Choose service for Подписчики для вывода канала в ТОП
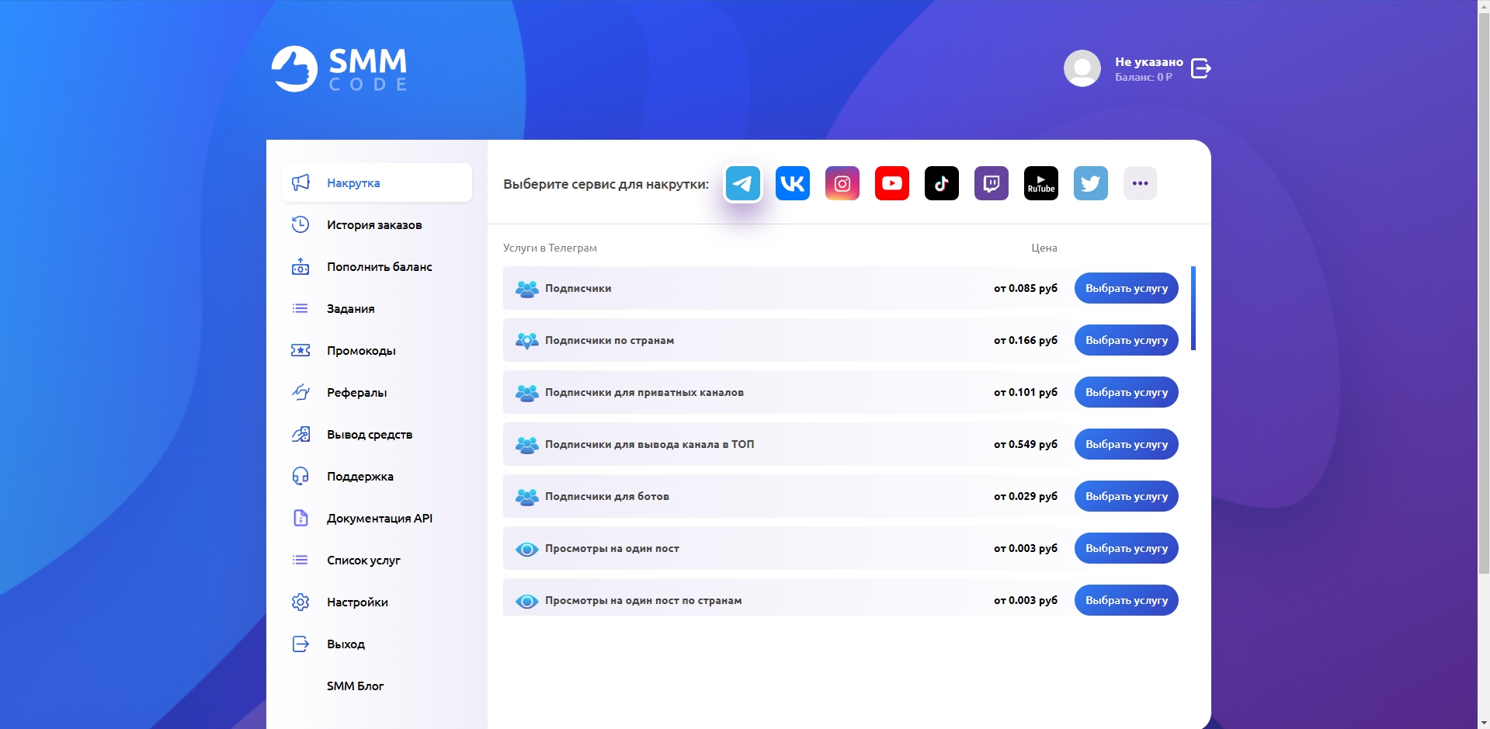The width and height of the screenshot is (1490, 729). click(x=1126, y=444)
